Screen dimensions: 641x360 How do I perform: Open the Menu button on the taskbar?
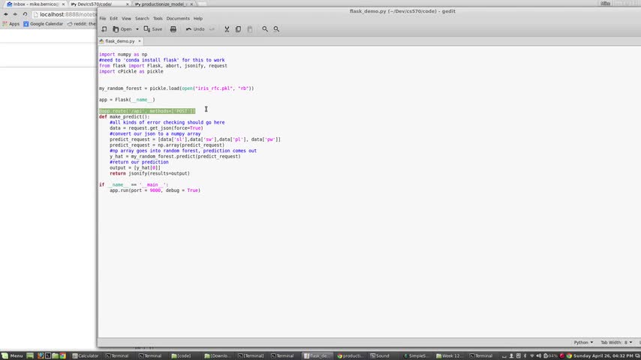(12, 356)
